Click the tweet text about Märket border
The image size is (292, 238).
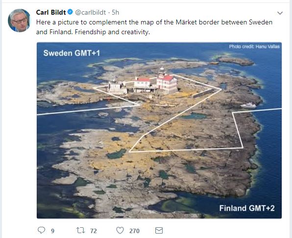[x=154, y=27]
